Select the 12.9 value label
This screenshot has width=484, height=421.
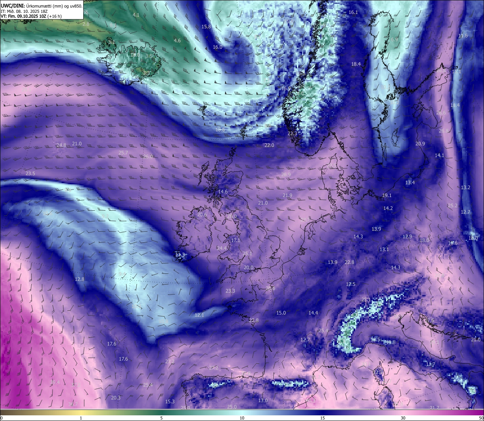click(x=407, y=237)
